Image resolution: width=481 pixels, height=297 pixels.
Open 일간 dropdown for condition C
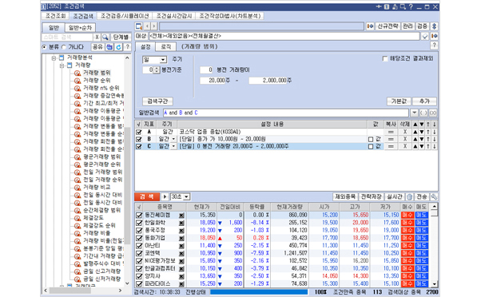coord(173,147)
